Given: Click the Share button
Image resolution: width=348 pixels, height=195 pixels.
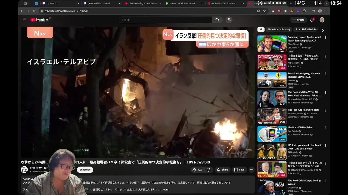Looking at the screenshot, I should [222, 170].
